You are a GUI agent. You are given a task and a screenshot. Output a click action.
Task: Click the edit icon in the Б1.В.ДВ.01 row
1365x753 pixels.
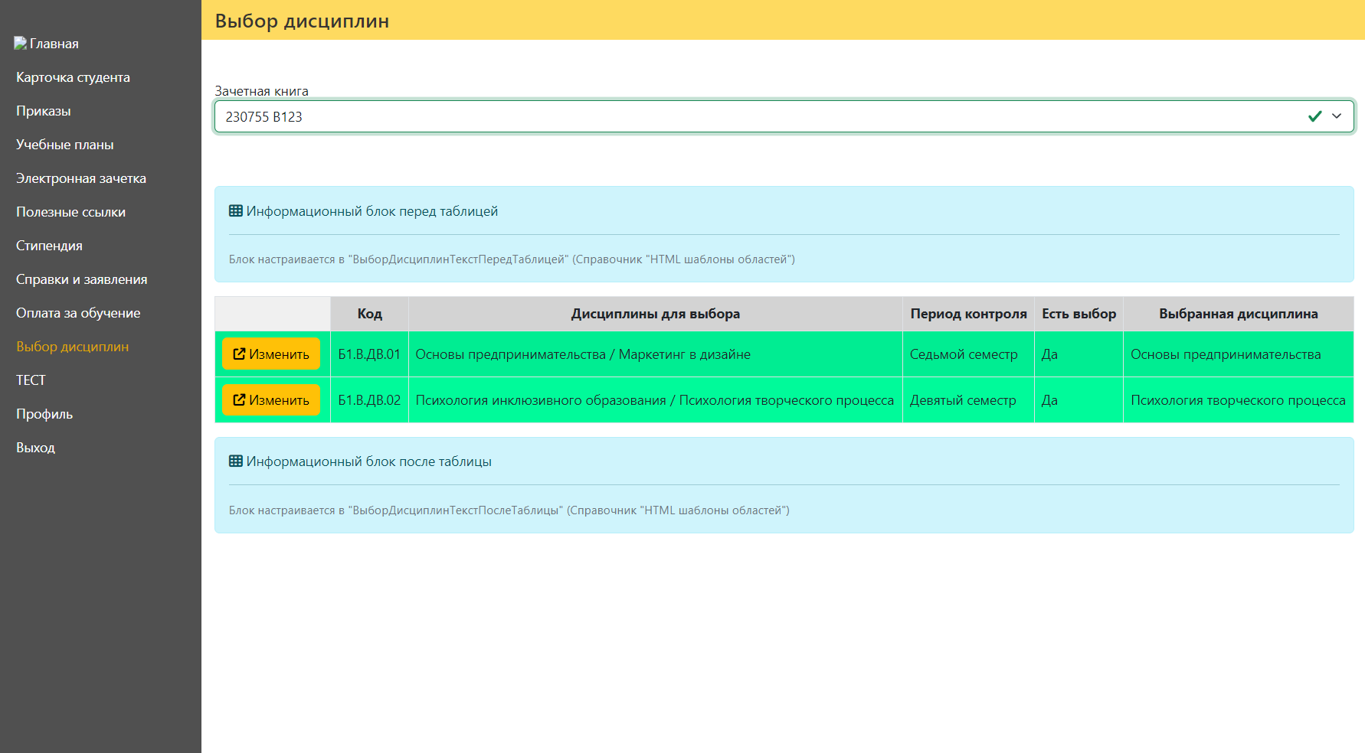[239, 354]
